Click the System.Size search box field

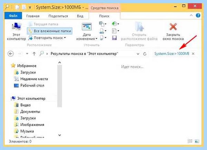click(x=171, y=54)
